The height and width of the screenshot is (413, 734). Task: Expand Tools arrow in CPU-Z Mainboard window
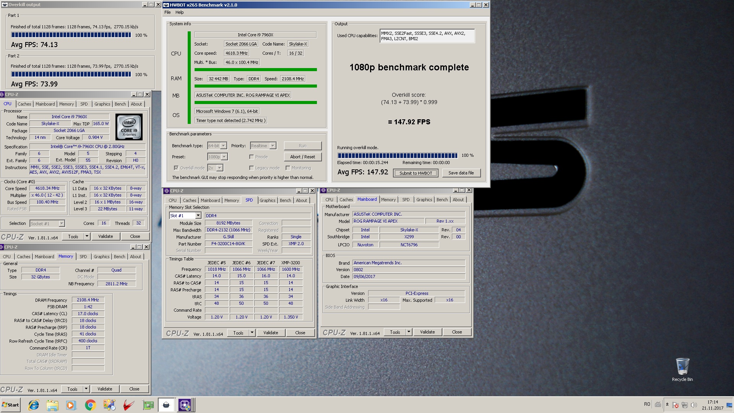[x=409, y=332]
